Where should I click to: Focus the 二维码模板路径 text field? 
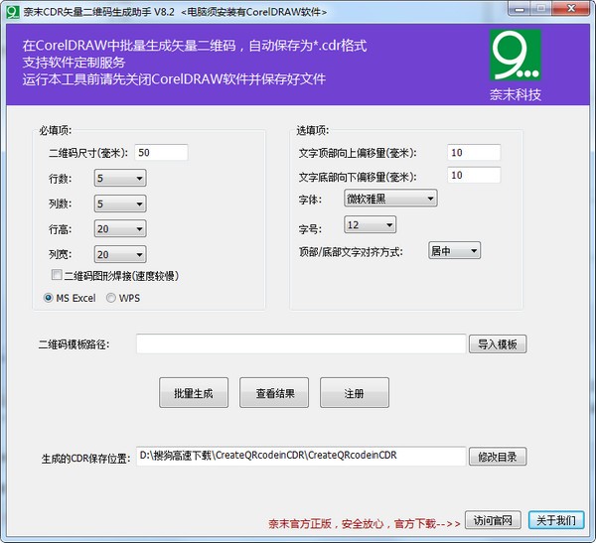300,344
